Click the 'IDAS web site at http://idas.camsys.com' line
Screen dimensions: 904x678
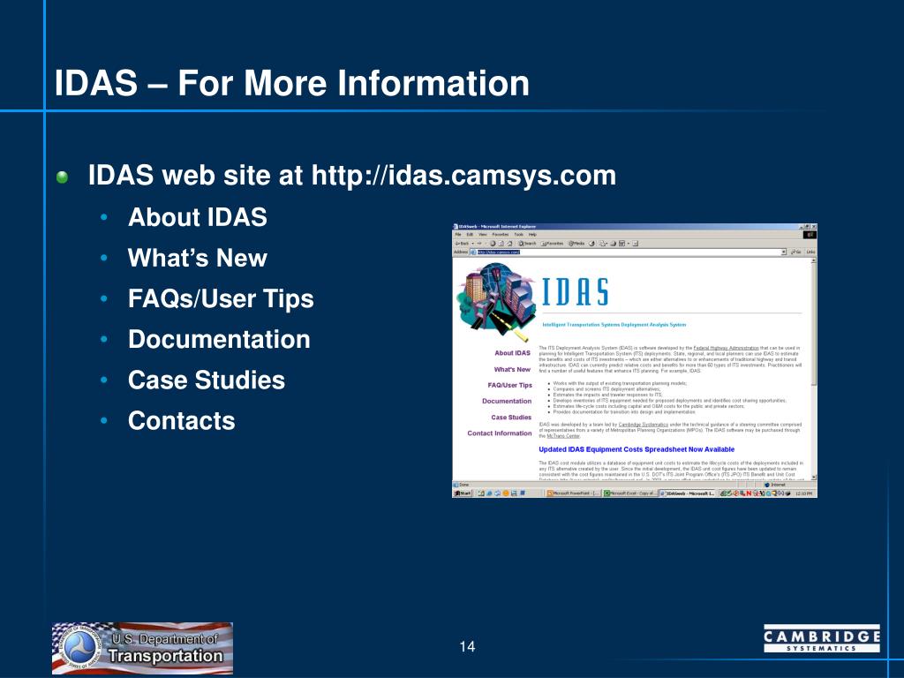(x=351, y=176)
